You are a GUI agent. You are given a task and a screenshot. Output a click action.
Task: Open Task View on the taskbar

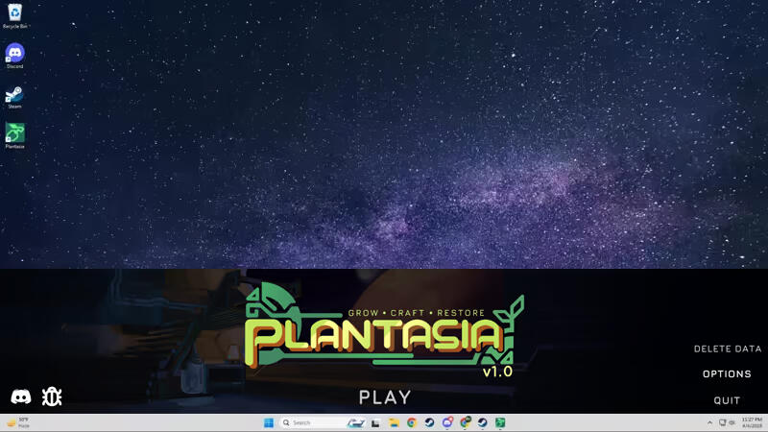point(375,422)
